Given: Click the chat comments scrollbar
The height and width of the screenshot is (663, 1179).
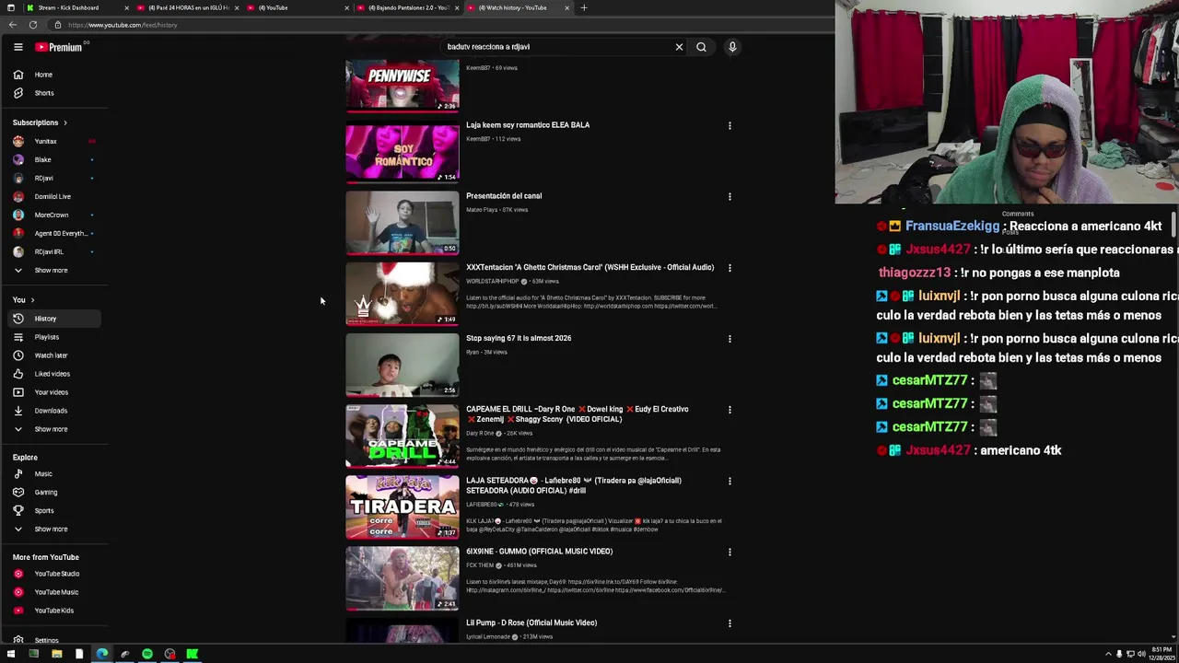Looking at the screenshot, I should point(1173,224).
